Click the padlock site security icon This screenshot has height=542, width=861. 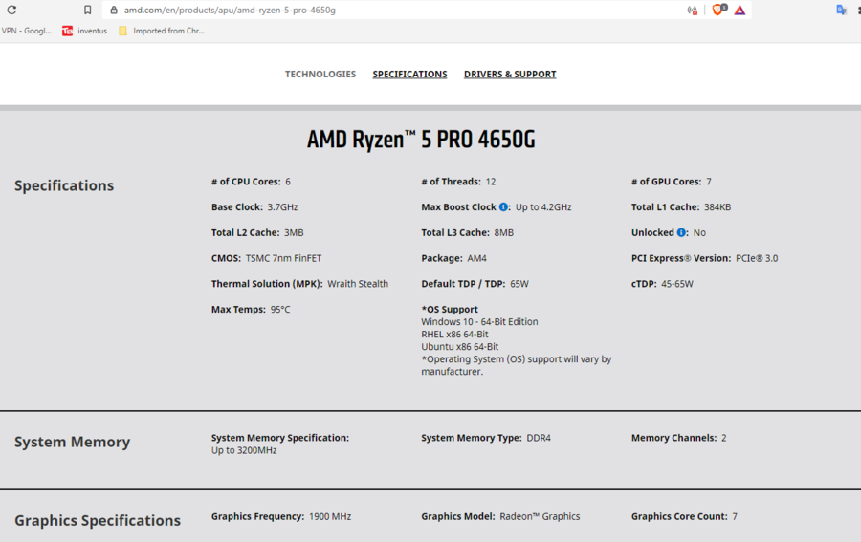[114, 10]
